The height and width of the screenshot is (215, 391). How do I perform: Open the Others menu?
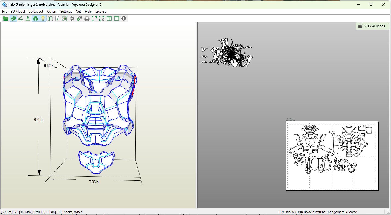point(52,12)
